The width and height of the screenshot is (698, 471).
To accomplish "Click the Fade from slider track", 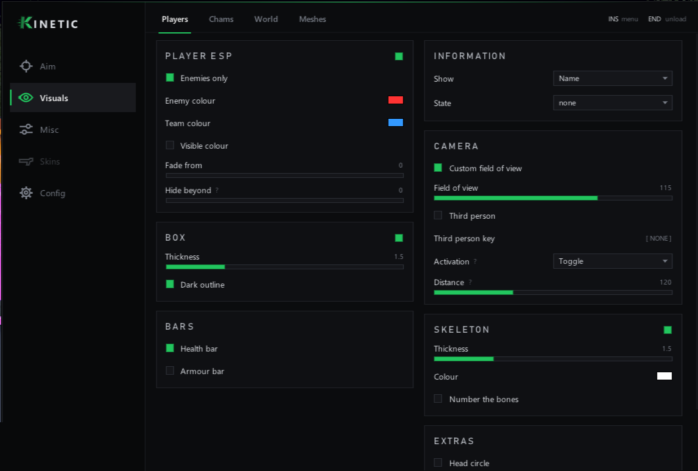I will coord(284,175).
